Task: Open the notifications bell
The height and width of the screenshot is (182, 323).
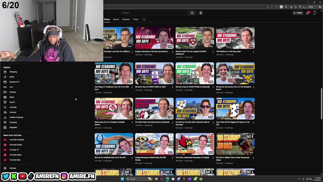Action: tap(308, 13)
